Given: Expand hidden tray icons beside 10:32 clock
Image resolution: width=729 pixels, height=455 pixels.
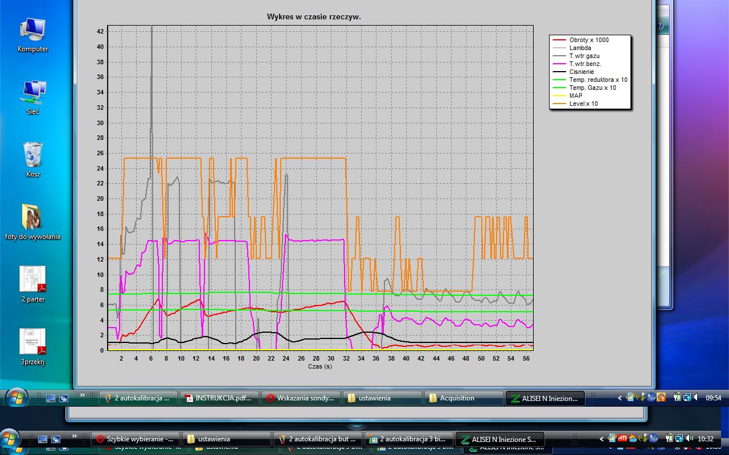Looking at the screenshot, I should click(x=602, y=439).
